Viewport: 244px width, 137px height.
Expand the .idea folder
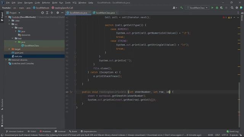click(9, 21)
